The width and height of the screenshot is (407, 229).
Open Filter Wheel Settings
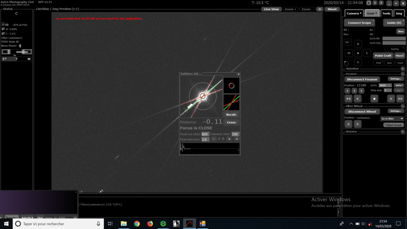[396, 111]
